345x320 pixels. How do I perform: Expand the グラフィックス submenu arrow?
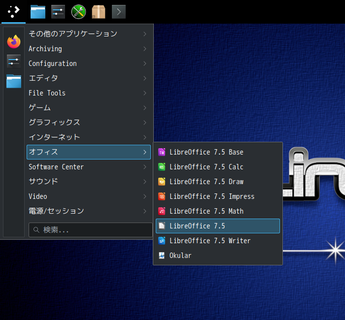[145, 123]
